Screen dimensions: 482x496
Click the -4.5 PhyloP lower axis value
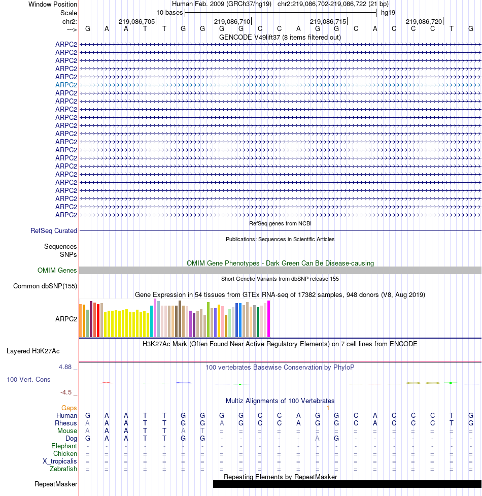pos(66,392)
